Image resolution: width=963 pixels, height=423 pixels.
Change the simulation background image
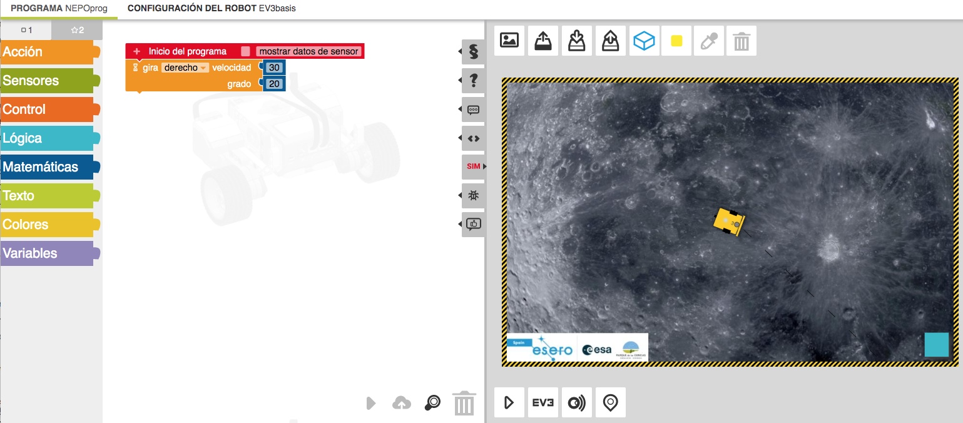tap(509, 41)
